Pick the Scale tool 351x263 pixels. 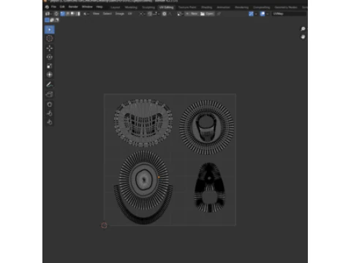point(50,66)
